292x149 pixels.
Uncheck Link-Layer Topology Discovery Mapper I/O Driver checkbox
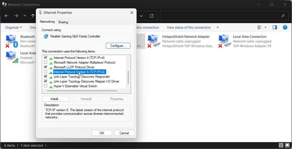point(45,81)
